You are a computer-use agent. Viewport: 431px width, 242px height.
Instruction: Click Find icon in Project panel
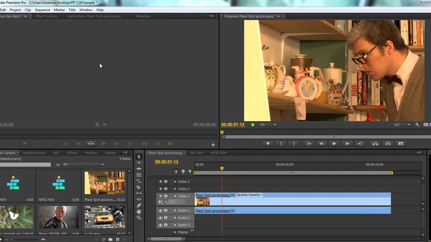coord(103,239)
